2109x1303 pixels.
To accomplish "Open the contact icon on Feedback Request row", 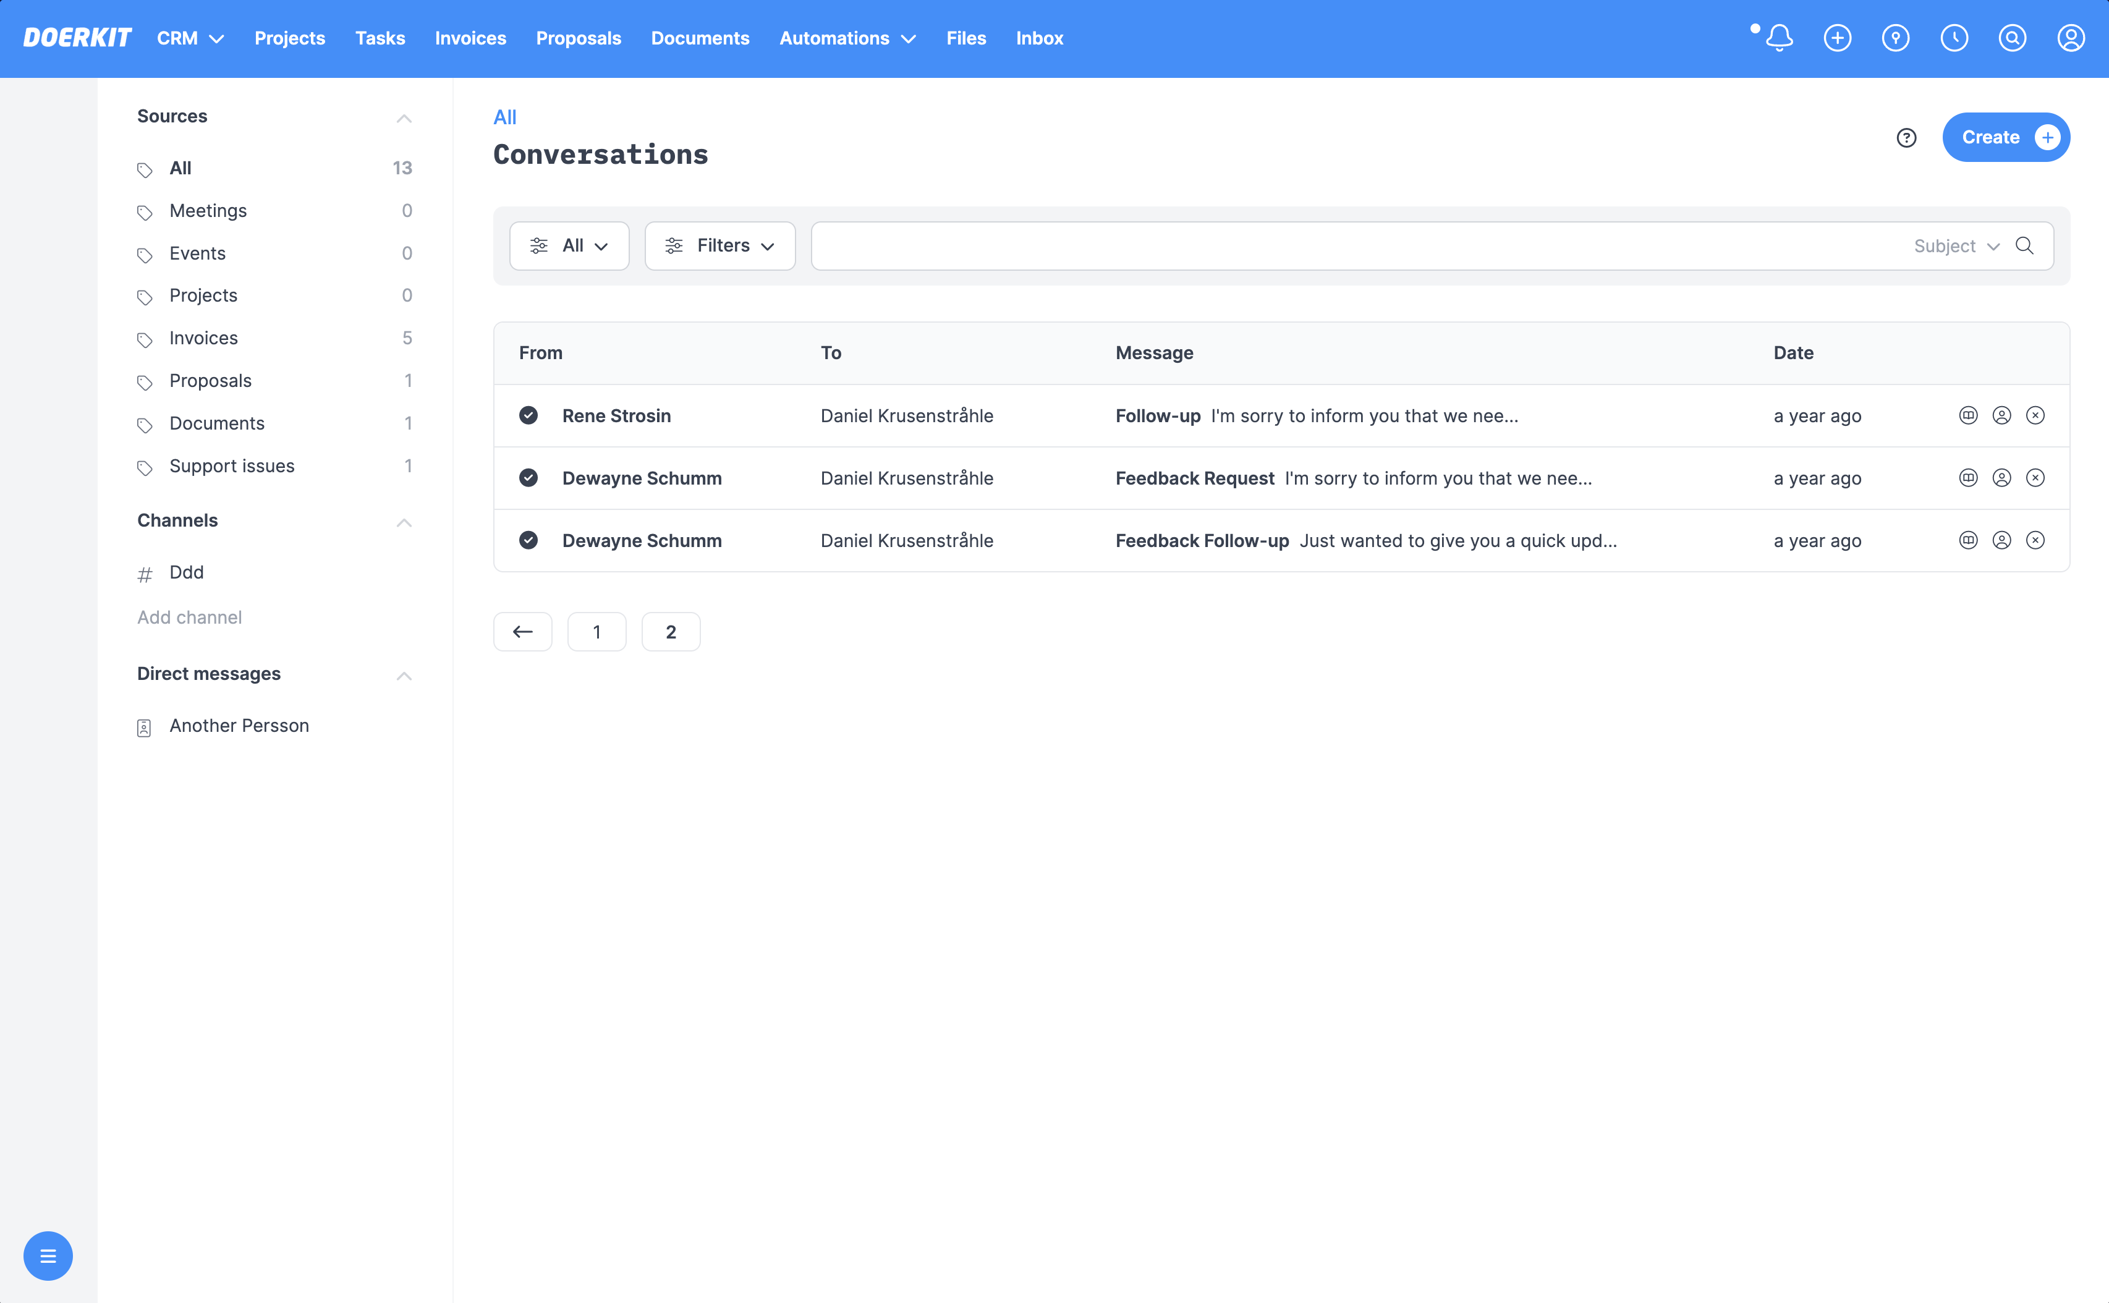I will pos(2001,477).
